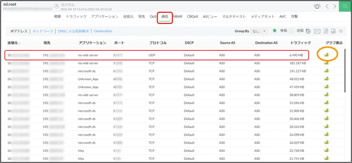Switch to the AVC tab
The height and width of the screenshot is (163, 352).
coord(283,17)
